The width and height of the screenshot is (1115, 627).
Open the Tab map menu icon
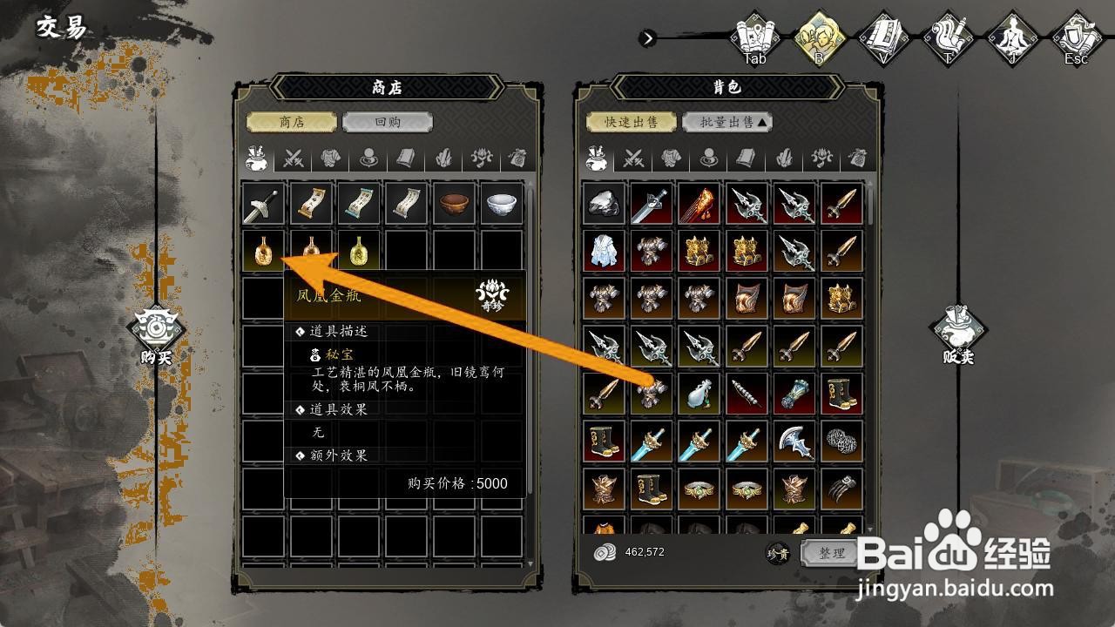754,39
